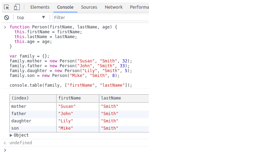The width and height of the screenshot is (253, 156).
Task: Activate the inspect element picker icon
Action: [7, 7]
